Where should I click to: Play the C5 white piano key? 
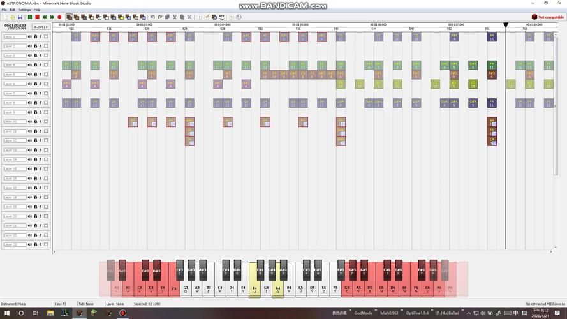[x=301, y=290]
